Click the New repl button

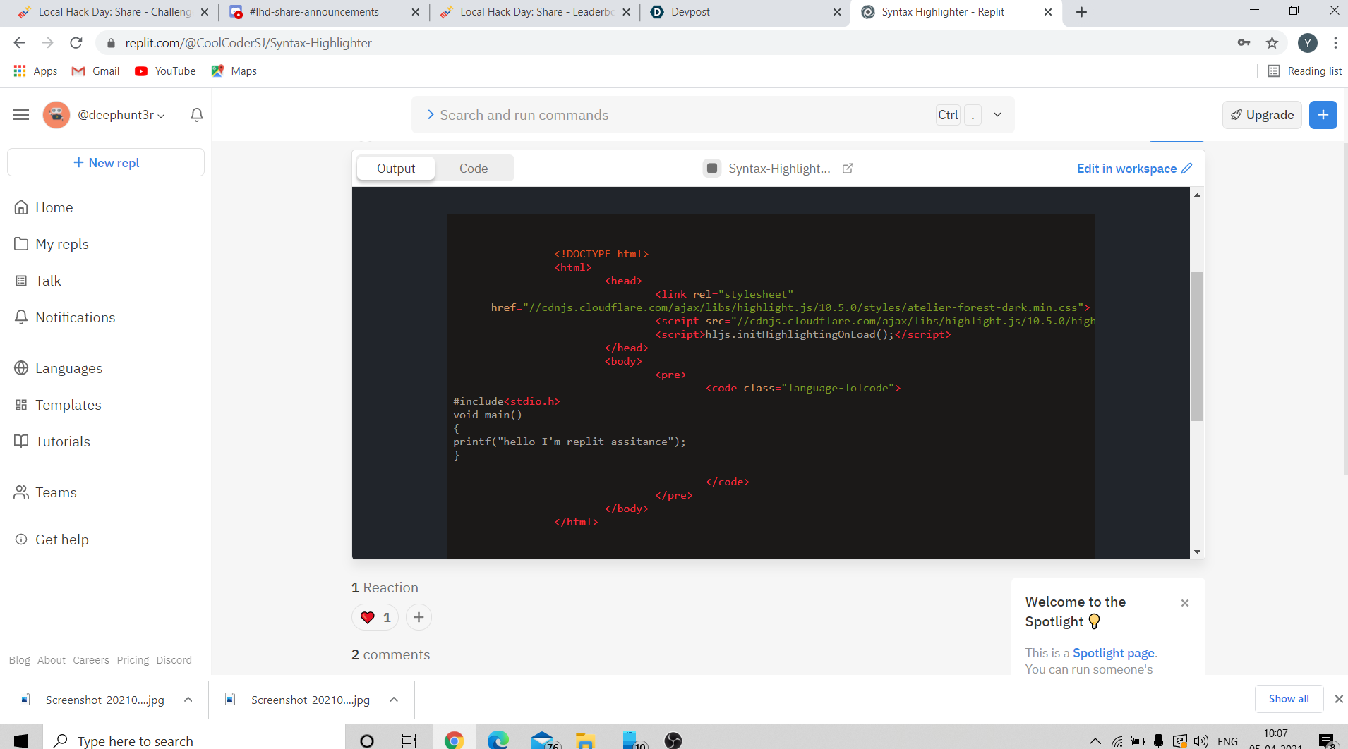pyautogui.click(x=106, y=162)
